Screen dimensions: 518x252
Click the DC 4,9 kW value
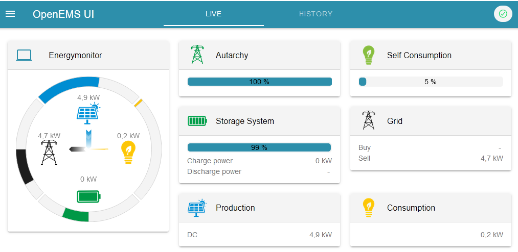click(x=321, y=235)
